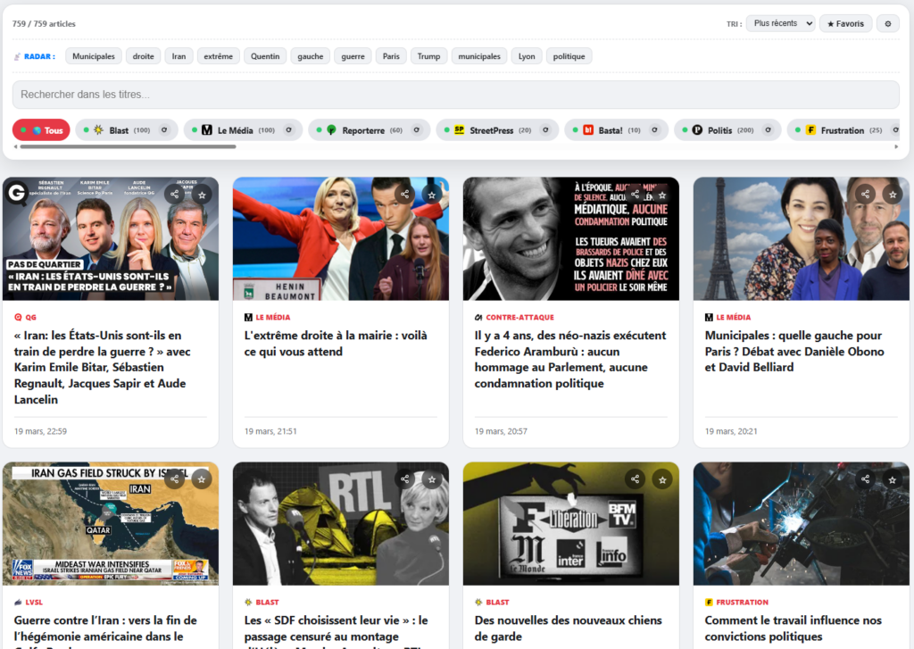Open the Plus récents sort dropdown

pyautogui.click(x=780, y=24)
